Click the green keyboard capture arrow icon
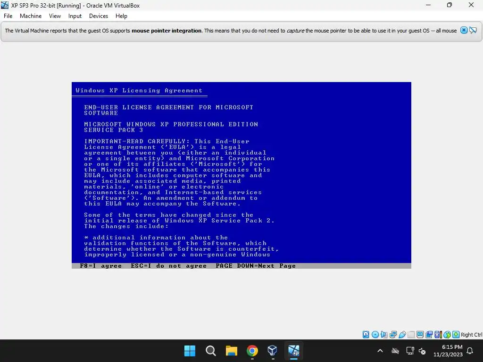The width and height of the screenshot is (483, 362). [x=456, y=335]
